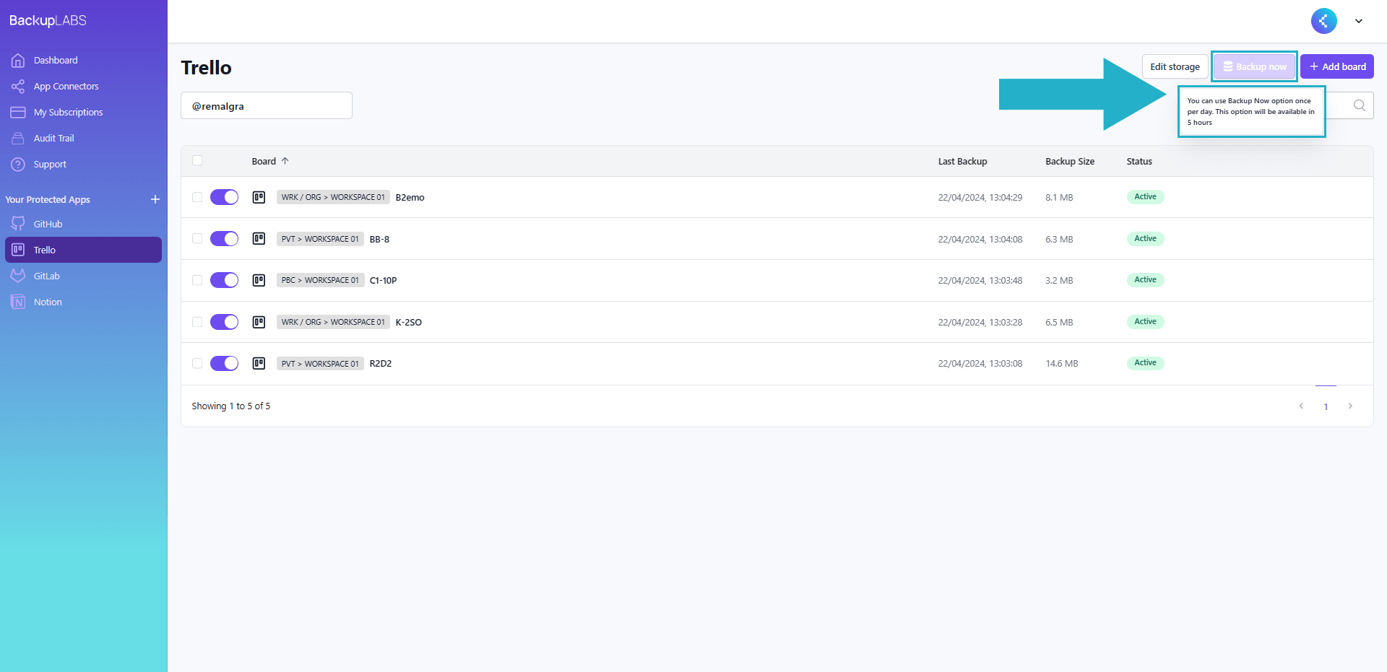The height and width of the screenshot is (672, 1387).
Task: Click the Trello board icon for R2D2
Action: click(x=259, y=363)
